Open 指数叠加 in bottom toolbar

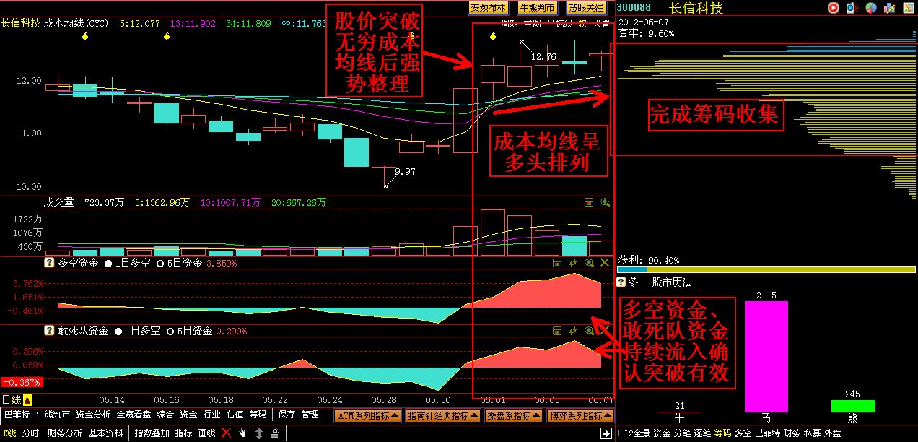152,433
